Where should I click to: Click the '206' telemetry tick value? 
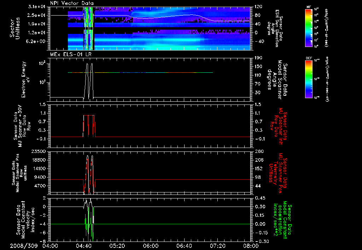(x=259, y=160)
